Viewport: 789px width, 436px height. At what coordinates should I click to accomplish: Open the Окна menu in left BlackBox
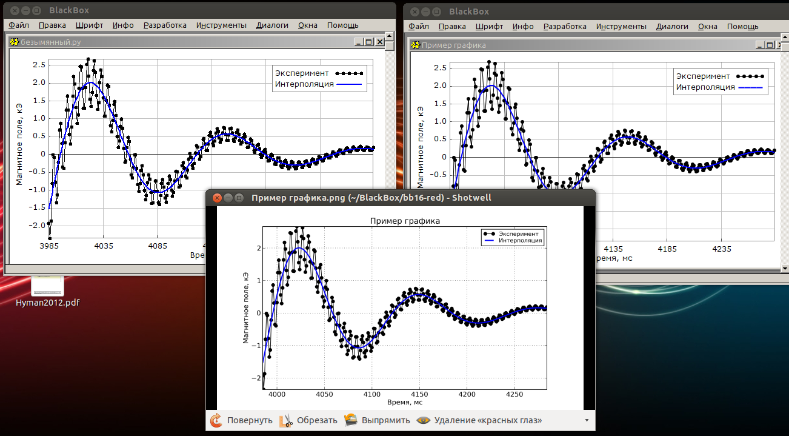coord(308,25)
